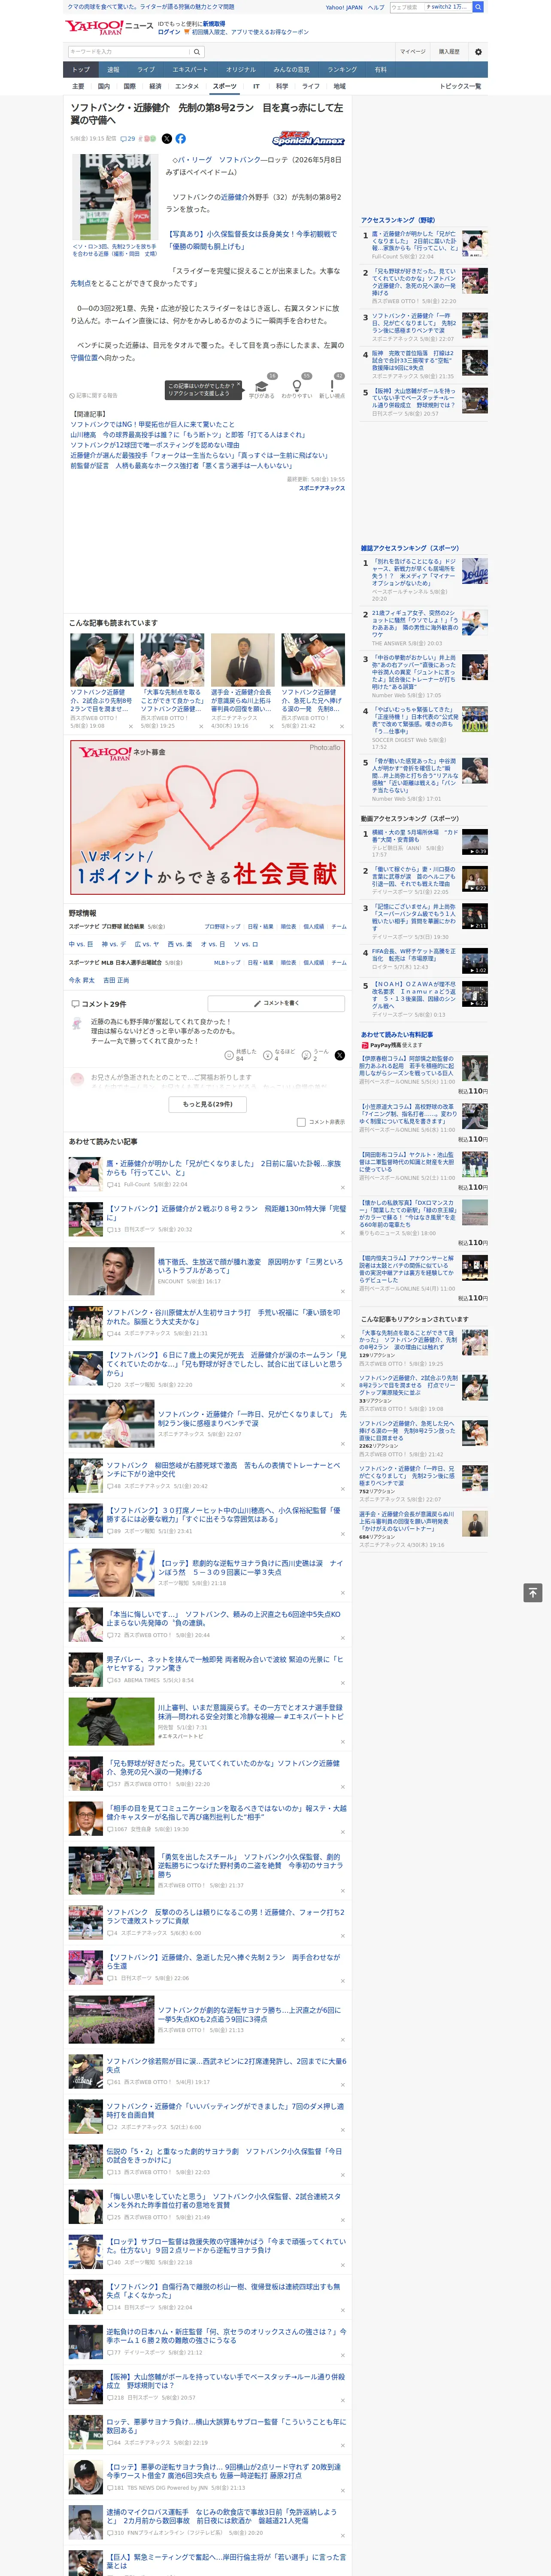The image size is (551, 2576).
Task: Open the 【写真あり】小久保監督長女 link
Action: tap(253, 239)
